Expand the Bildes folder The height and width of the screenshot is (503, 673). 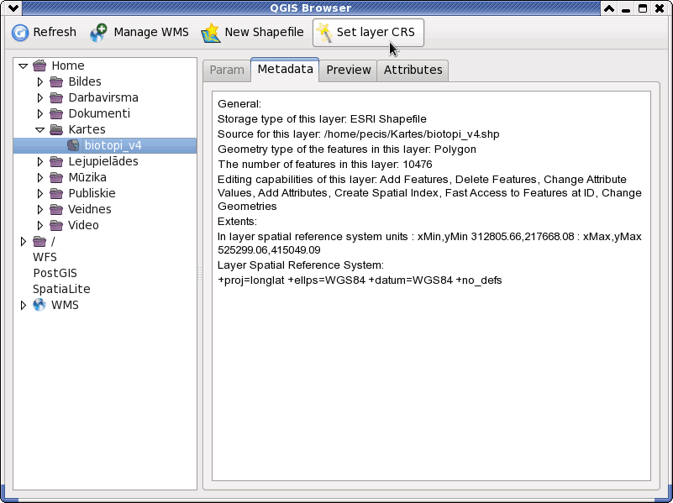pyautogui.click(x=40, y=81)
